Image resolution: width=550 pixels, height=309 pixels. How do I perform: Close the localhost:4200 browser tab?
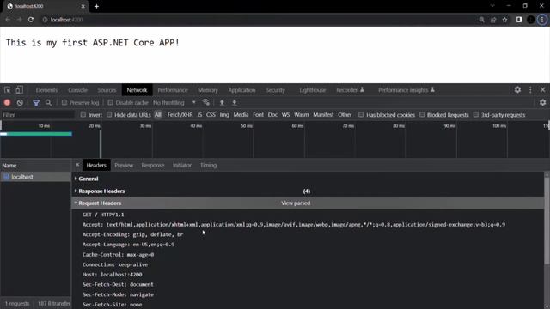[x=83, y=6]
